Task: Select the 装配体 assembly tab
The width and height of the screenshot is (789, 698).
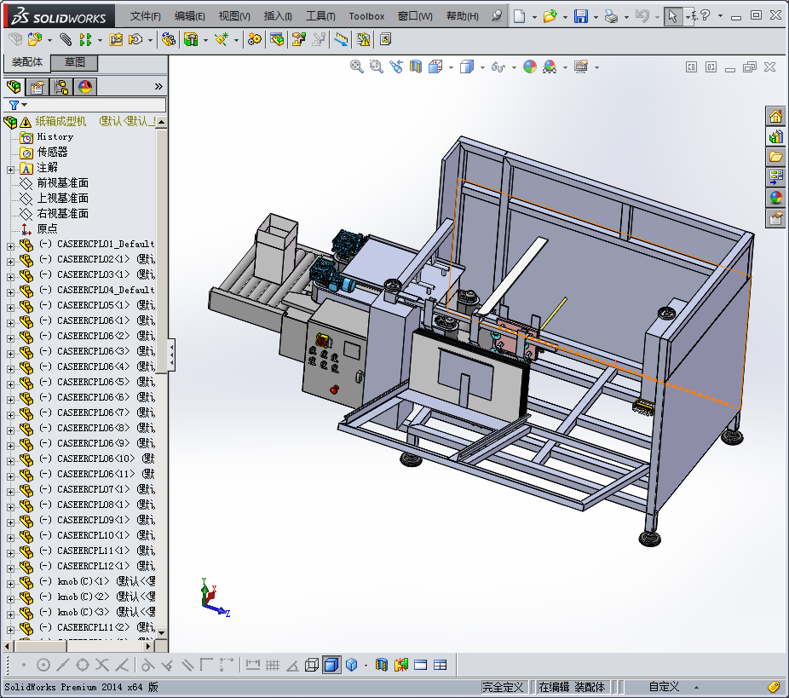Action: (27, 62)
